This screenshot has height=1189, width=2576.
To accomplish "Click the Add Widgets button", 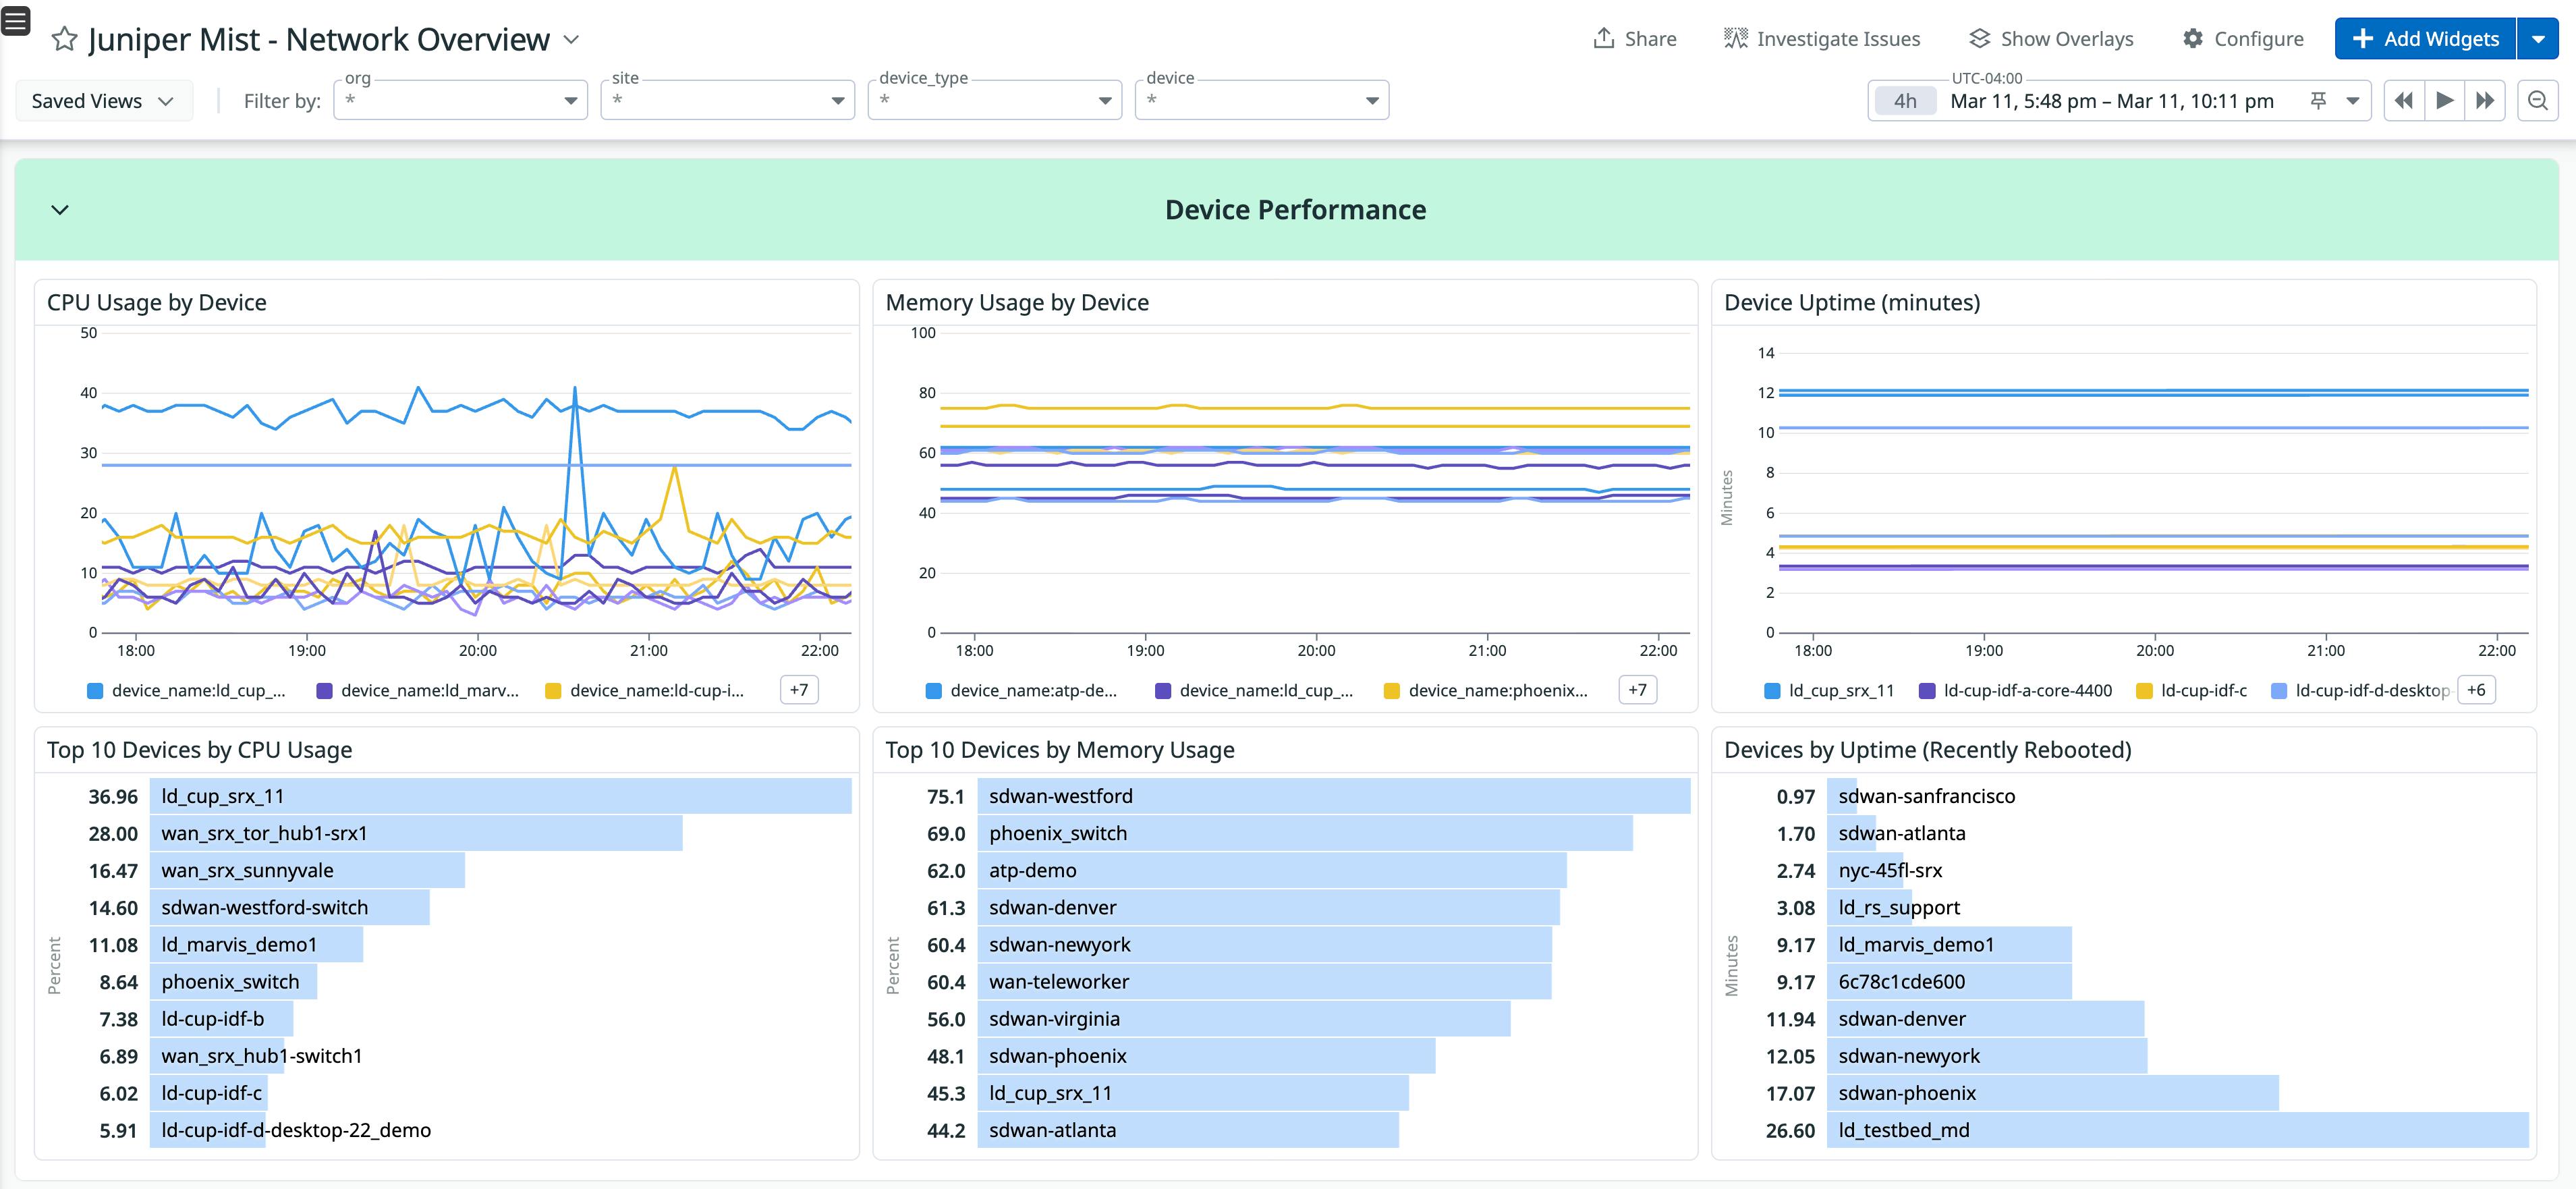I will coord(2425,38).
